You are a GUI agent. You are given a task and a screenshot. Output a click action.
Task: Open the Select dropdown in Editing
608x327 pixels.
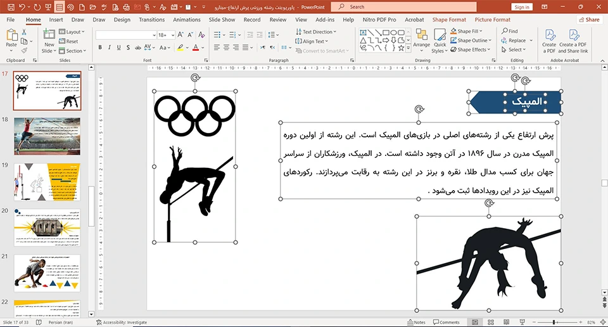514,49
